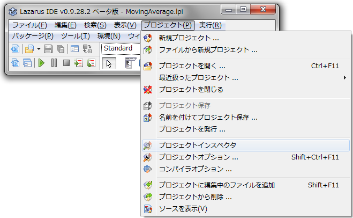
Task: Open the ファイル(F) menu
Action: pyautogui.click(x=29, y=25)
